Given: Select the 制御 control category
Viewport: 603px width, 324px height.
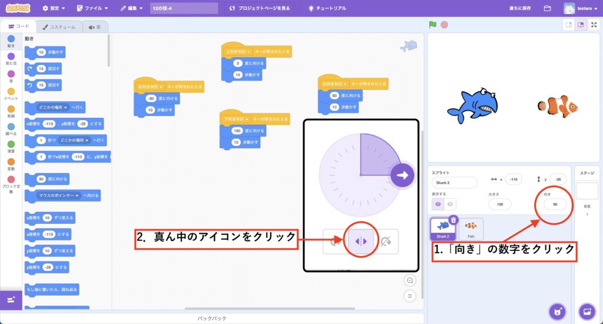Looking at the screenshot, I should [x=11, y=111].
